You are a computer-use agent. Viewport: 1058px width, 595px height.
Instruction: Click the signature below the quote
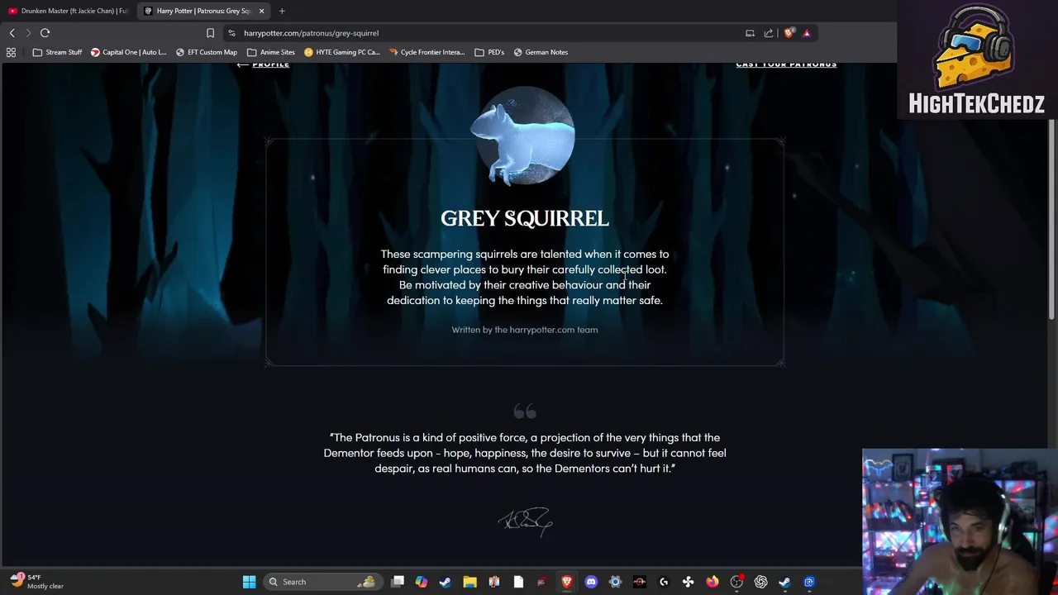pos(525,521)
